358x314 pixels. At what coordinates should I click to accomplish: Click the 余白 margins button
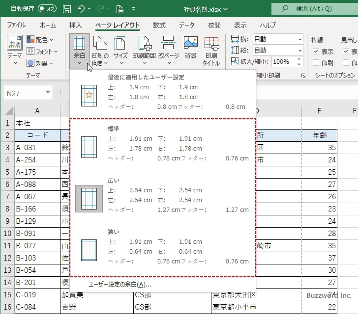coord(80,51)
